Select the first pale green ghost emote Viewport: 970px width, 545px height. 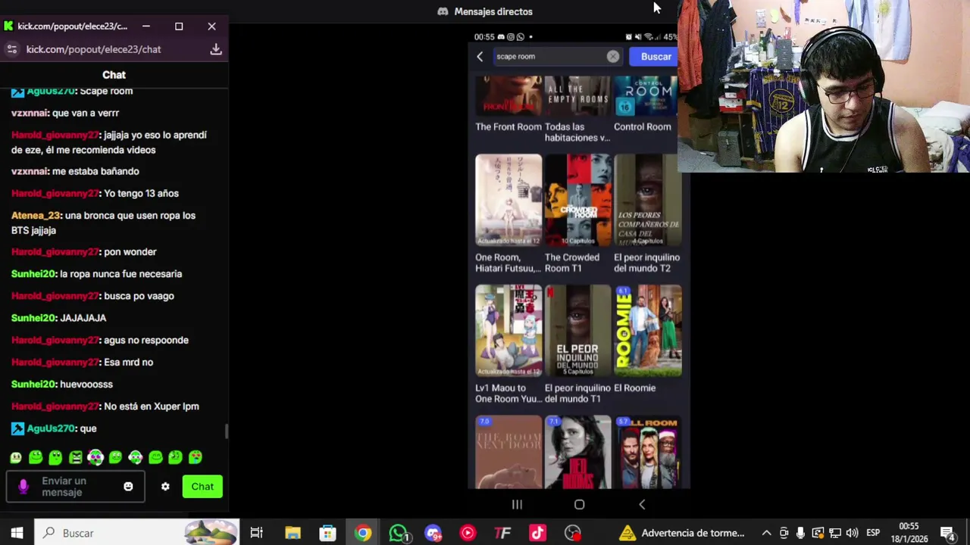click(x=16, y=457)
